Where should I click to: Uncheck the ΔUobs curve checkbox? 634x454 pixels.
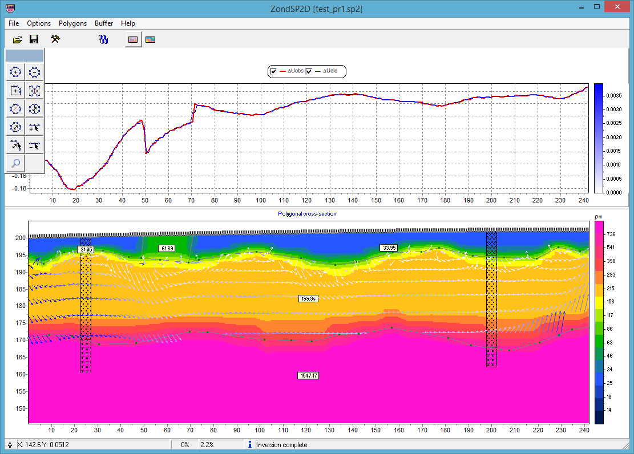click(x=274, y=71)
